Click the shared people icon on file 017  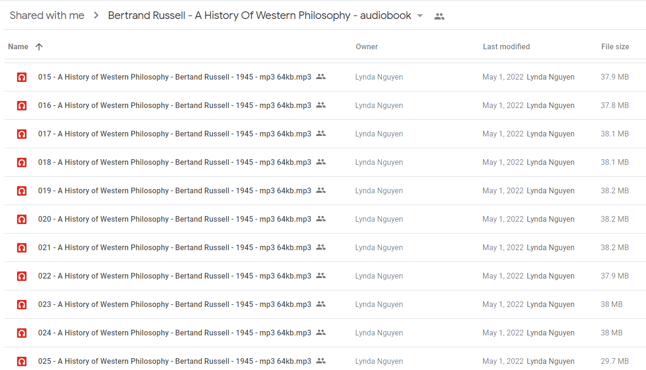pos(321,134)
